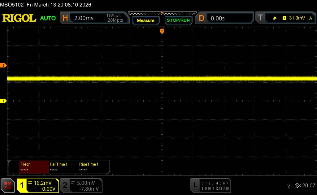317x195 pixels.
Task: Select the FallTime1 measurement readout
Action: (59, 167)
